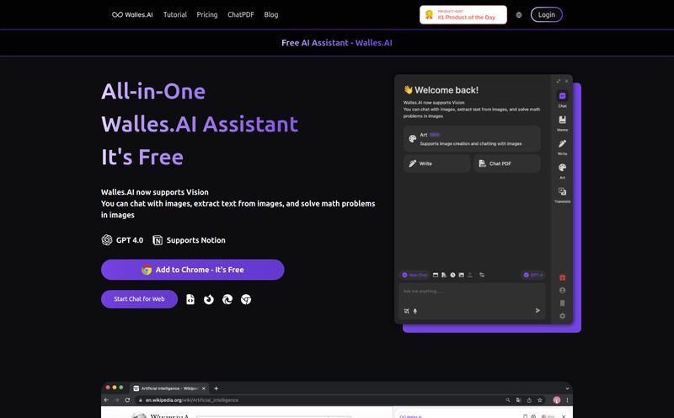The image size is (674, 418).
Task: Open settings gear in assistant sidebar
Action: pos(562,316)
